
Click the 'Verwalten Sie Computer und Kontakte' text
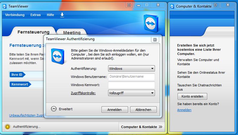click(x=198, y=62)
